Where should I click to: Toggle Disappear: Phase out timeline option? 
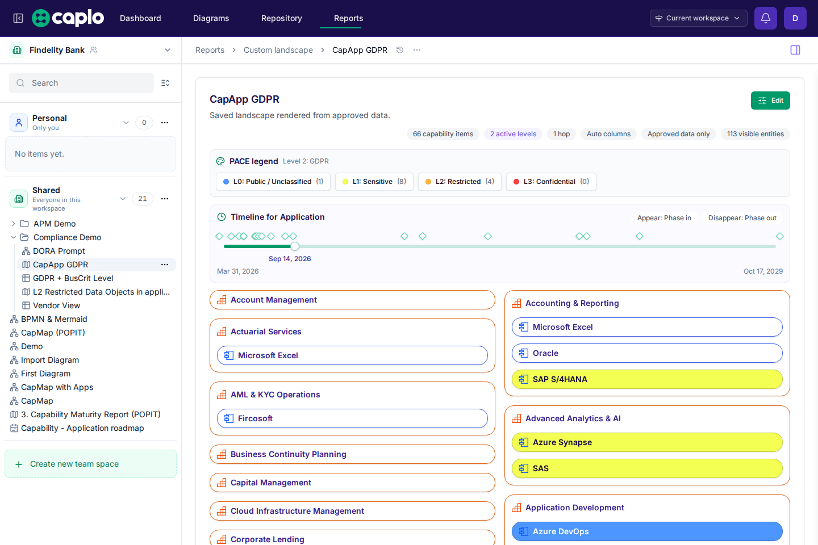point(742,218)
